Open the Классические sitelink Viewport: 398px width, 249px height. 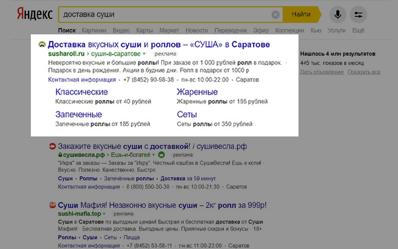(x=82, y=92)
